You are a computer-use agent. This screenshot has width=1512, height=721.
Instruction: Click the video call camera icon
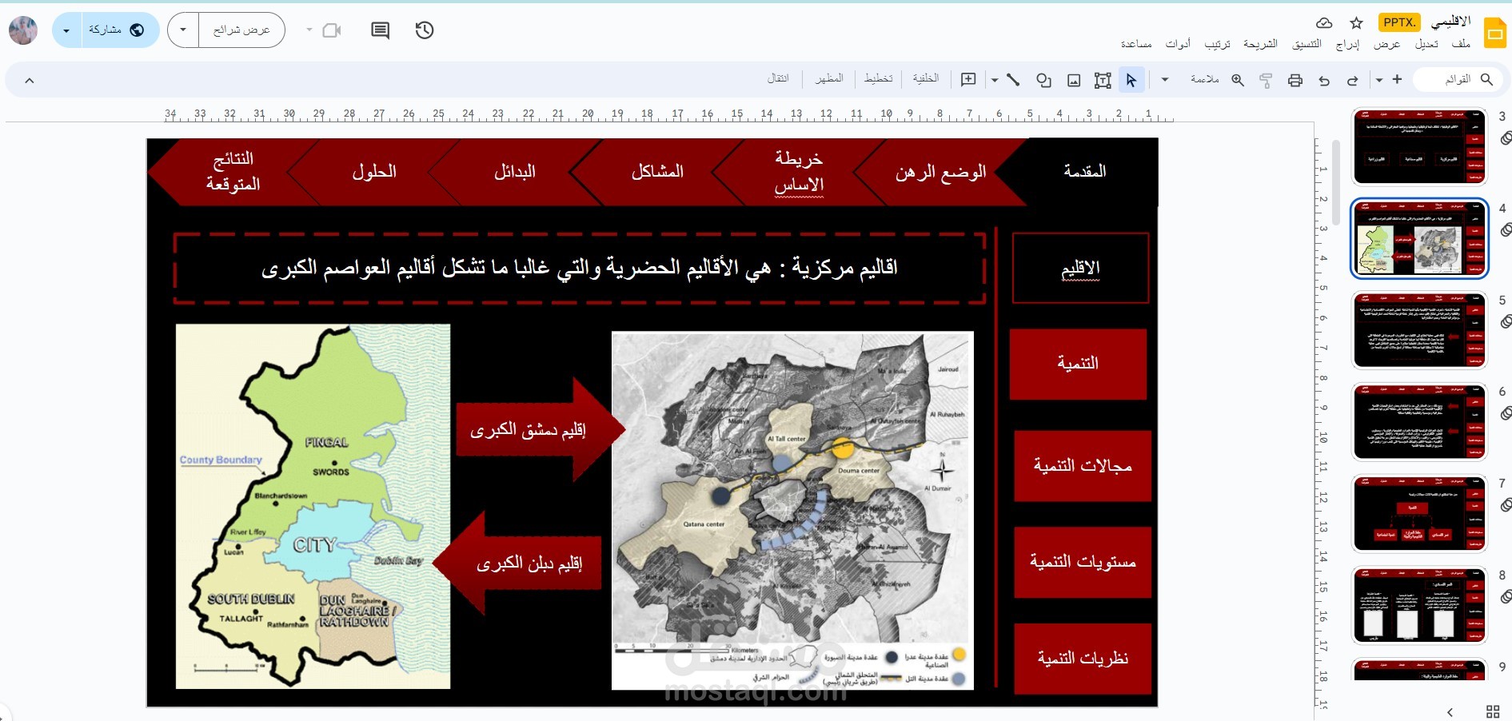tap(332, 30)
